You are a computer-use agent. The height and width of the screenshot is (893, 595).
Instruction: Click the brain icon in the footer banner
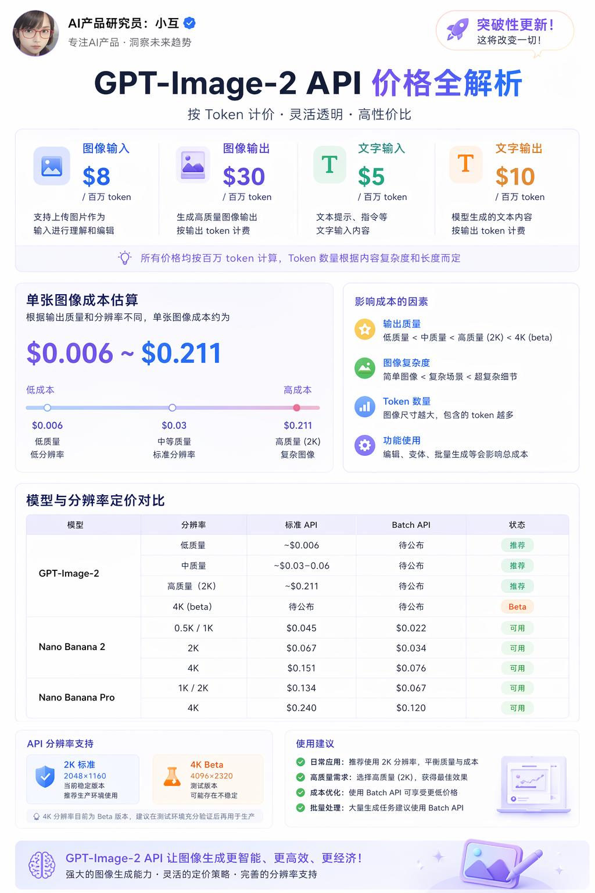(42, 865)
